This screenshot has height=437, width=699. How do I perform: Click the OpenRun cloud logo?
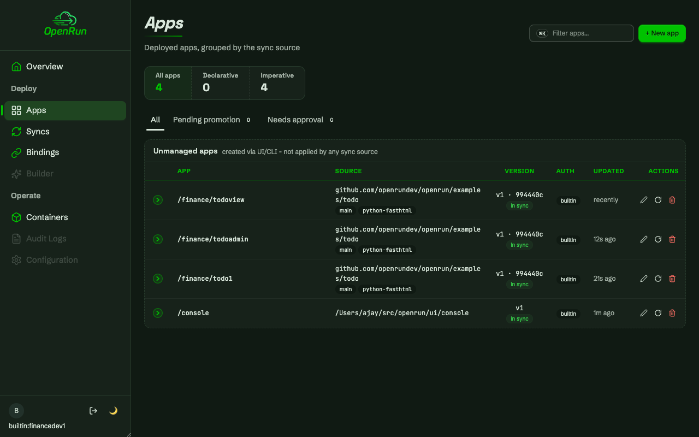pyautogui.click(x=66, y=23)
